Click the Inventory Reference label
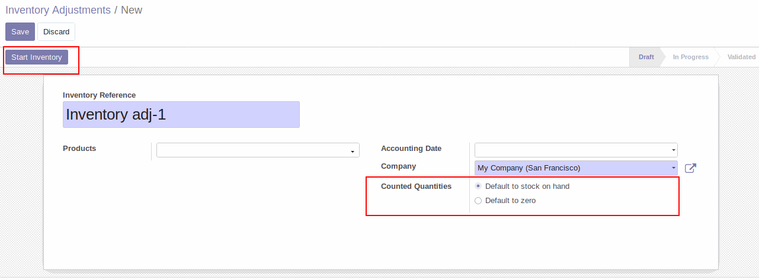This screenshot has height=280, width=759. 99,95
